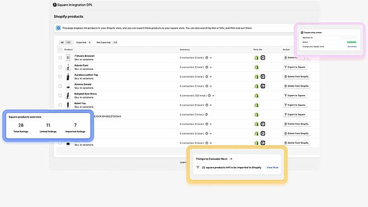This screenshot has height=207, width=368.
Task: Click the Shopify bag icon for Aurelias Leather Top
Action: (256, 76)
